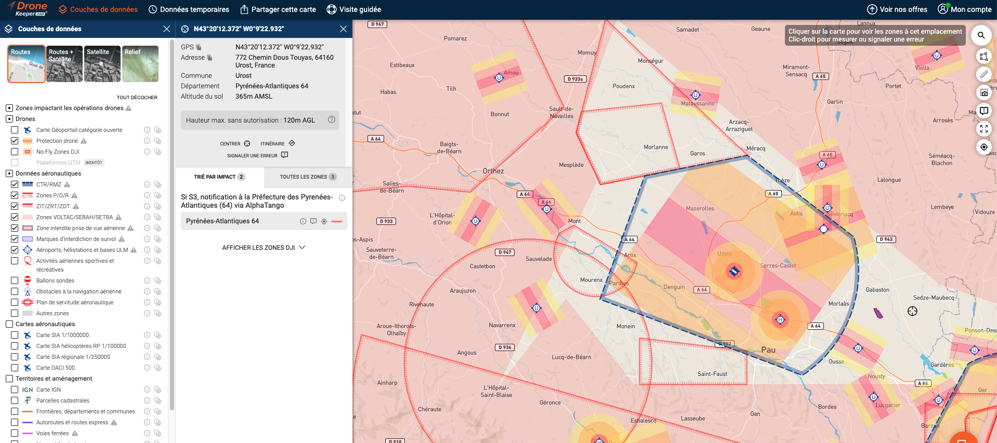Select the Relief basemap thumbnail
Image resolution: width=997 pixels, height=443 pixels.
click(x=140, y=64)
